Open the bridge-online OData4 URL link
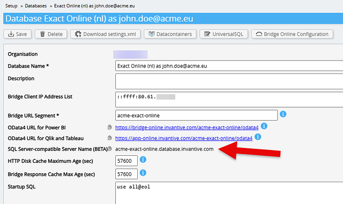Image resolution: width=343 pixels, height=204 pixels. coord(187,128)
